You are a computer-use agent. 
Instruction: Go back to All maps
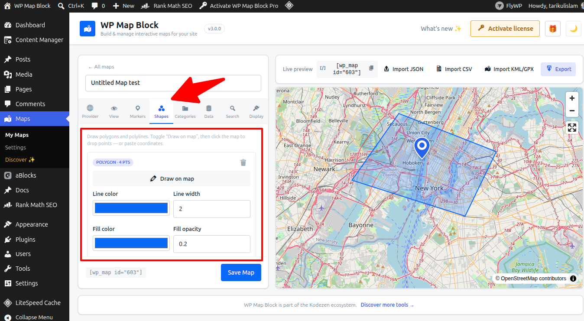(x=101, y=67)
